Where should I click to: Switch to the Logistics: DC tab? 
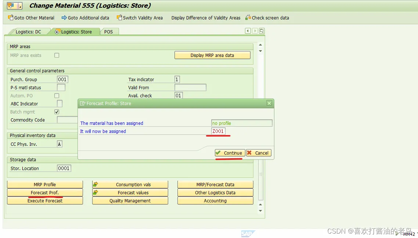(x=28, y=32)
